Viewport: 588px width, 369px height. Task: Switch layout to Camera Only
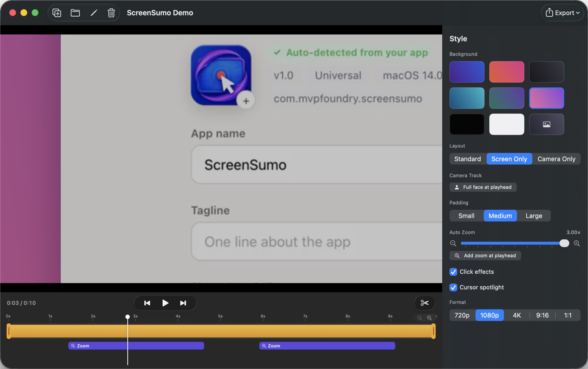(x=556, y=159)
